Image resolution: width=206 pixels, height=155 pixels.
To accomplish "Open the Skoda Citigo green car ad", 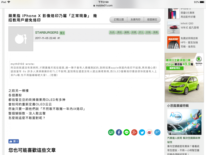I will coord(184,77).
